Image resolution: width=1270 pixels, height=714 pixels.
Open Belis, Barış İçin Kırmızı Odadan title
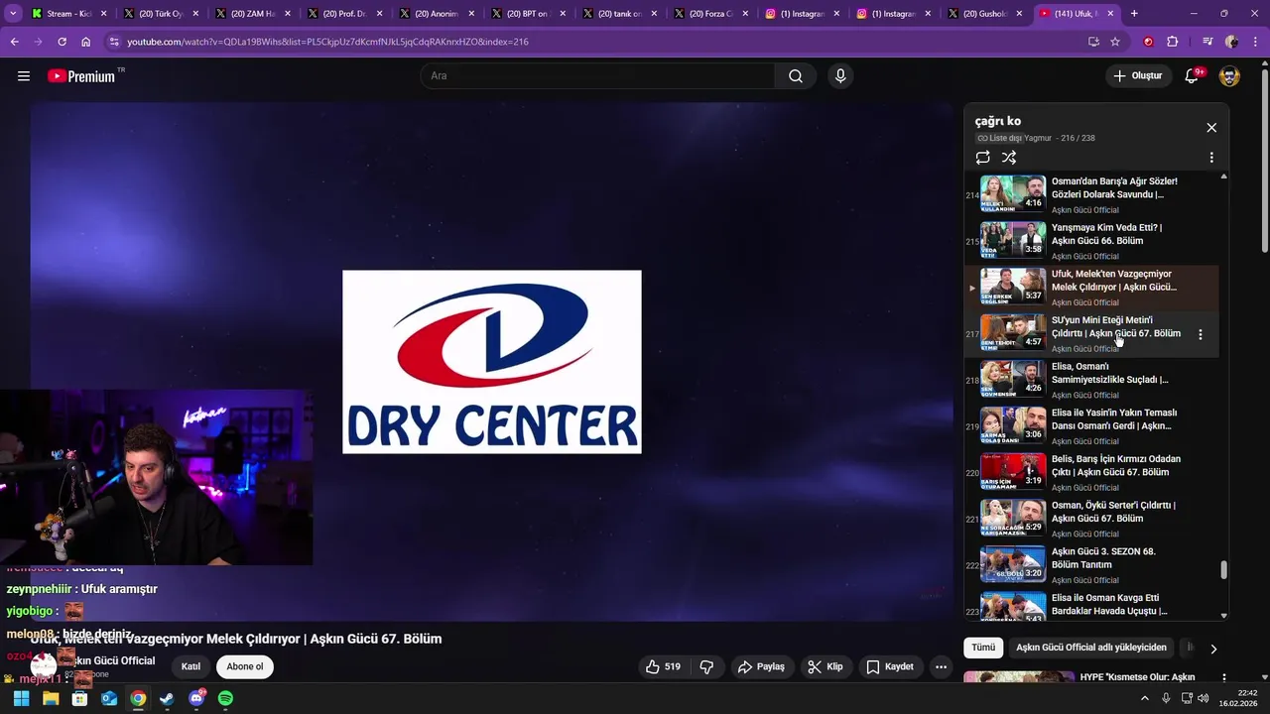pyautogui.click(x=1115, y=466)
